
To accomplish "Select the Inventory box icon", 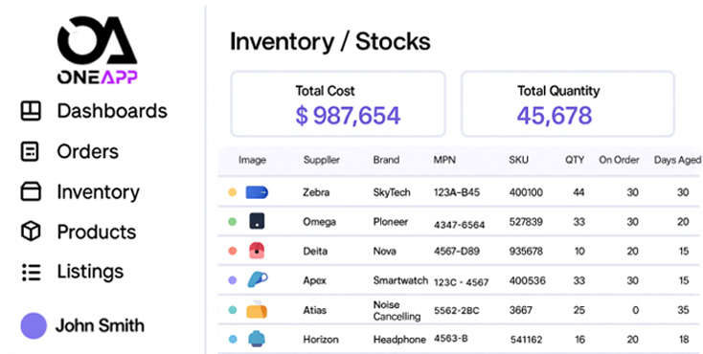I will 31,191.
